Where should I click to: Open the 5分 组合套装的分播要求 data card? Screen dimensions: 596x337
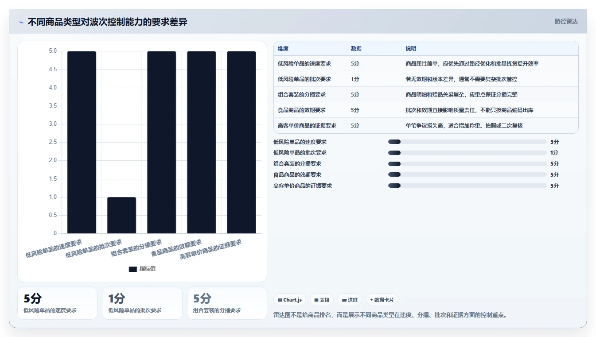227,303
